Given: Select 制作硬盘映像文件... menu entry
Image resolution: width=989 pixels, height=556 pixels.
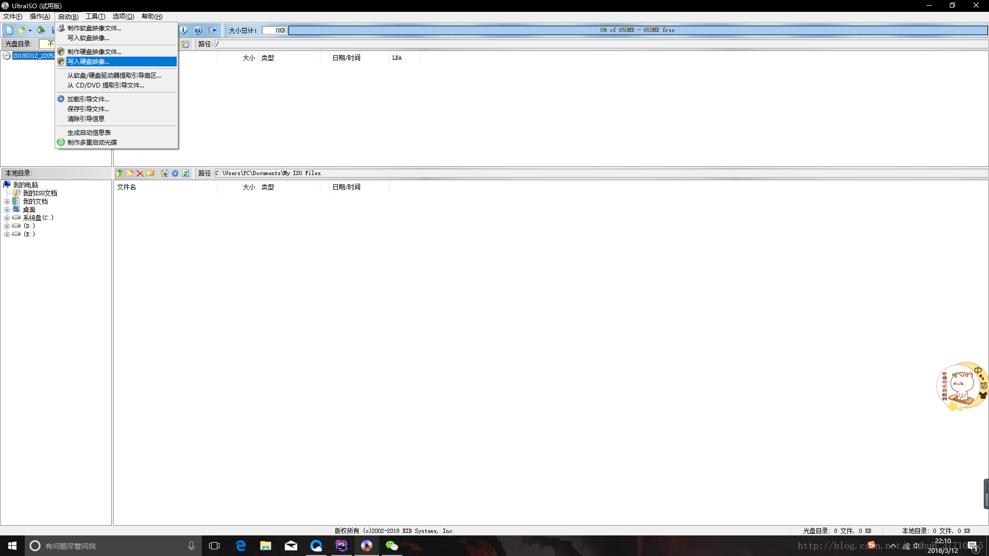Looking at the screenshot, I should 116,52.
